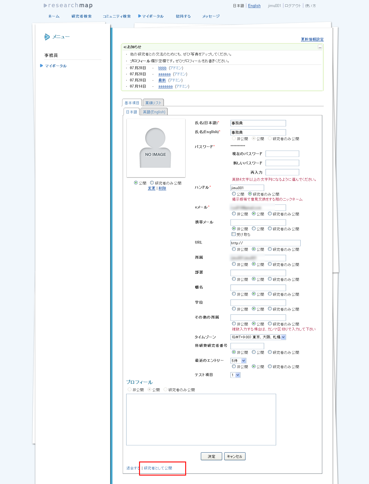Open マイポータル in the left sidebar
This screenshot has width=369, height=484.
point(56,66)
